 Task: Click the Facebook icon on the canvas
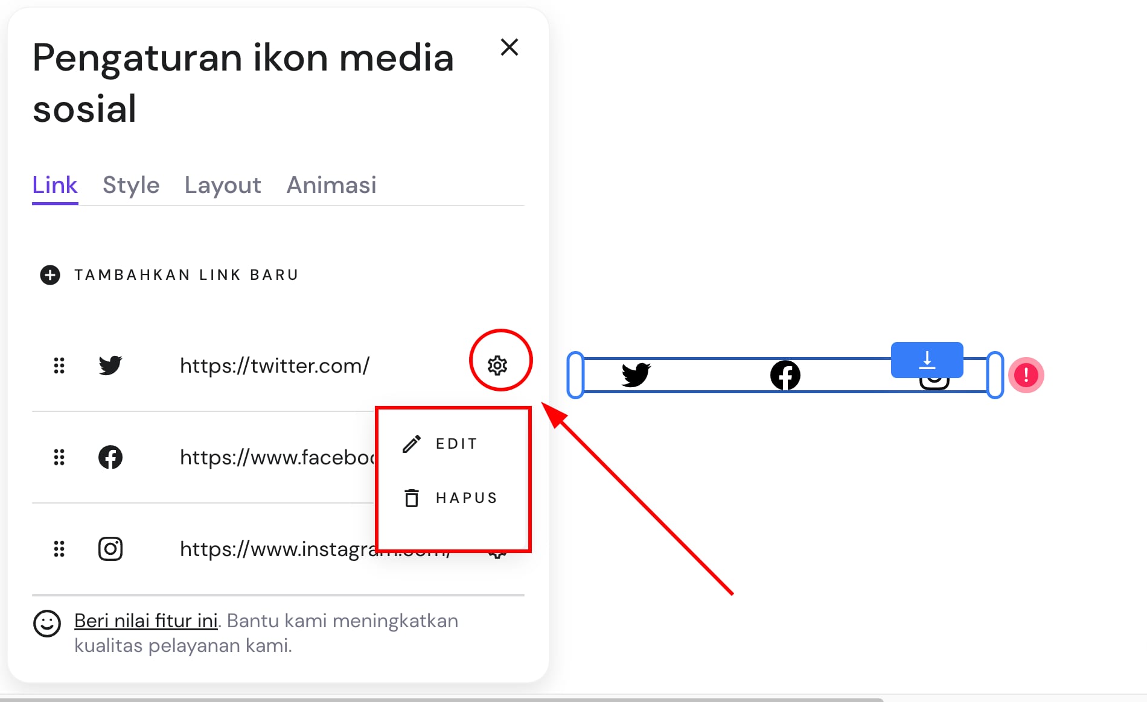point(785,375)
